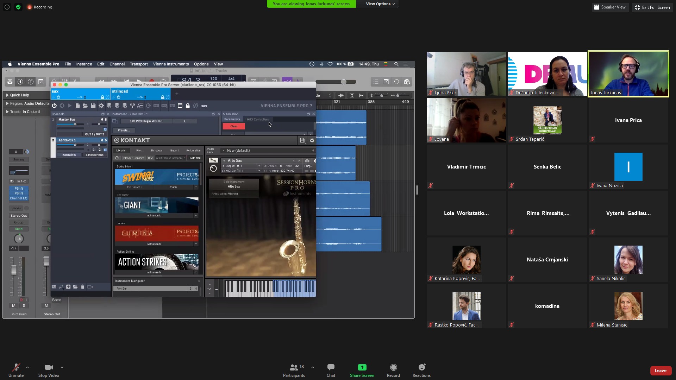The width and height of the screenshot is (676, 380).
Task: Open Vienna Instruments menu
Action: coord(171,64)
